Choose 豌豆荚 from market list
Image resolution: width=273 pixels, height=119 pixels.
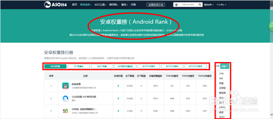click(x=222, y=93)
